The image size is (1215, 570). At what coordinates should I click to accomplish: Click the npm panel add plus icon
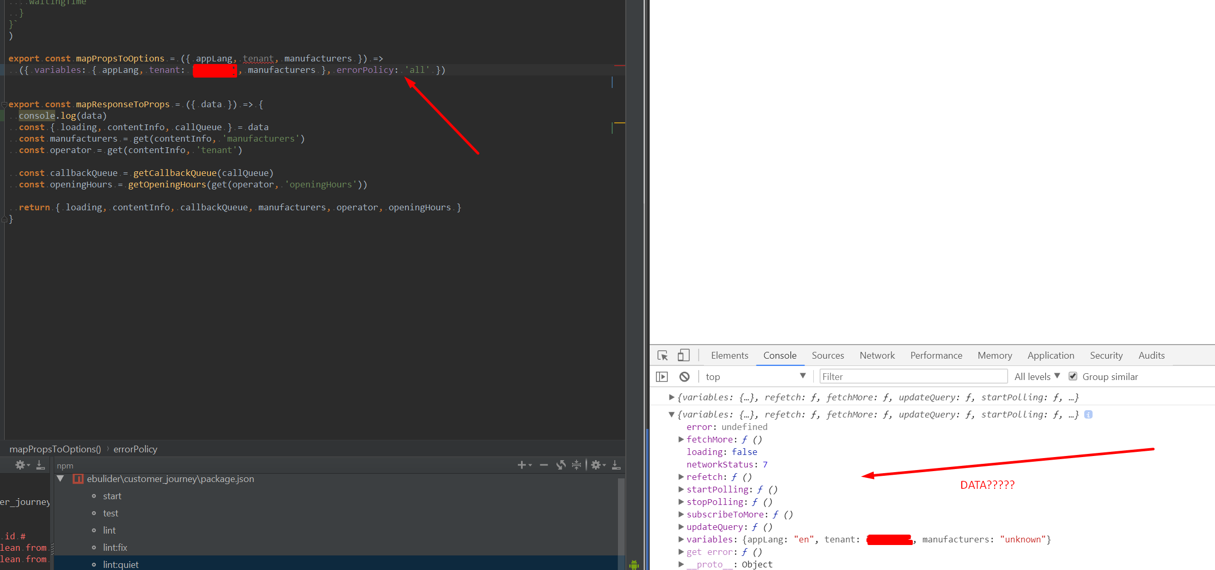[x=522, y=465]
